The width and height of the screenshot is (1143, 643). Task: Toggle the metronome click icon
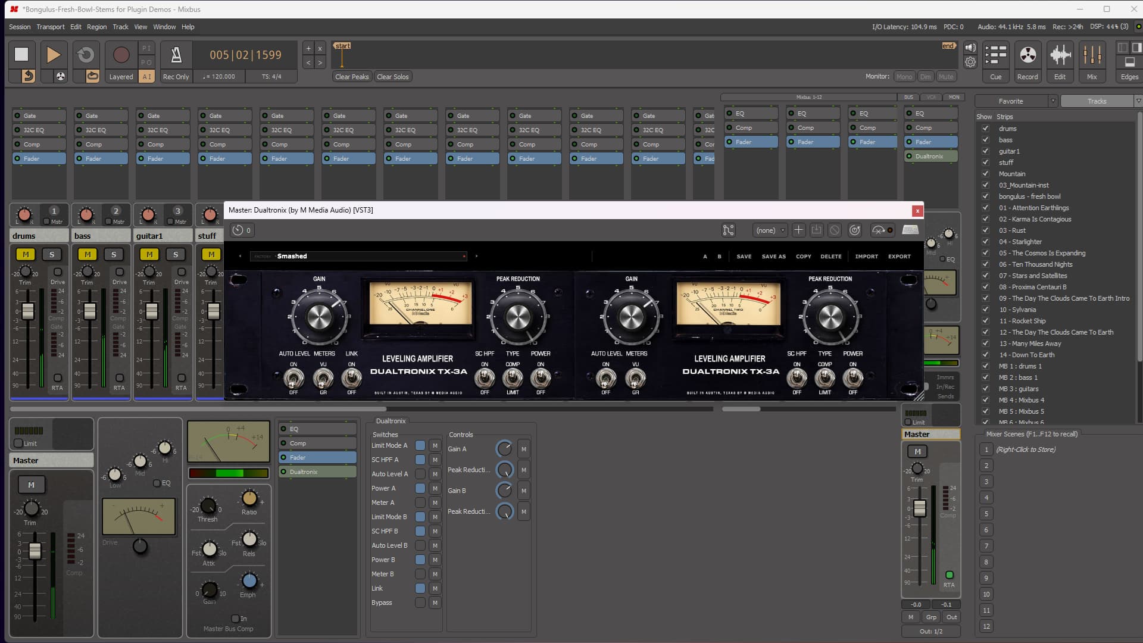[x=176, y=55]
